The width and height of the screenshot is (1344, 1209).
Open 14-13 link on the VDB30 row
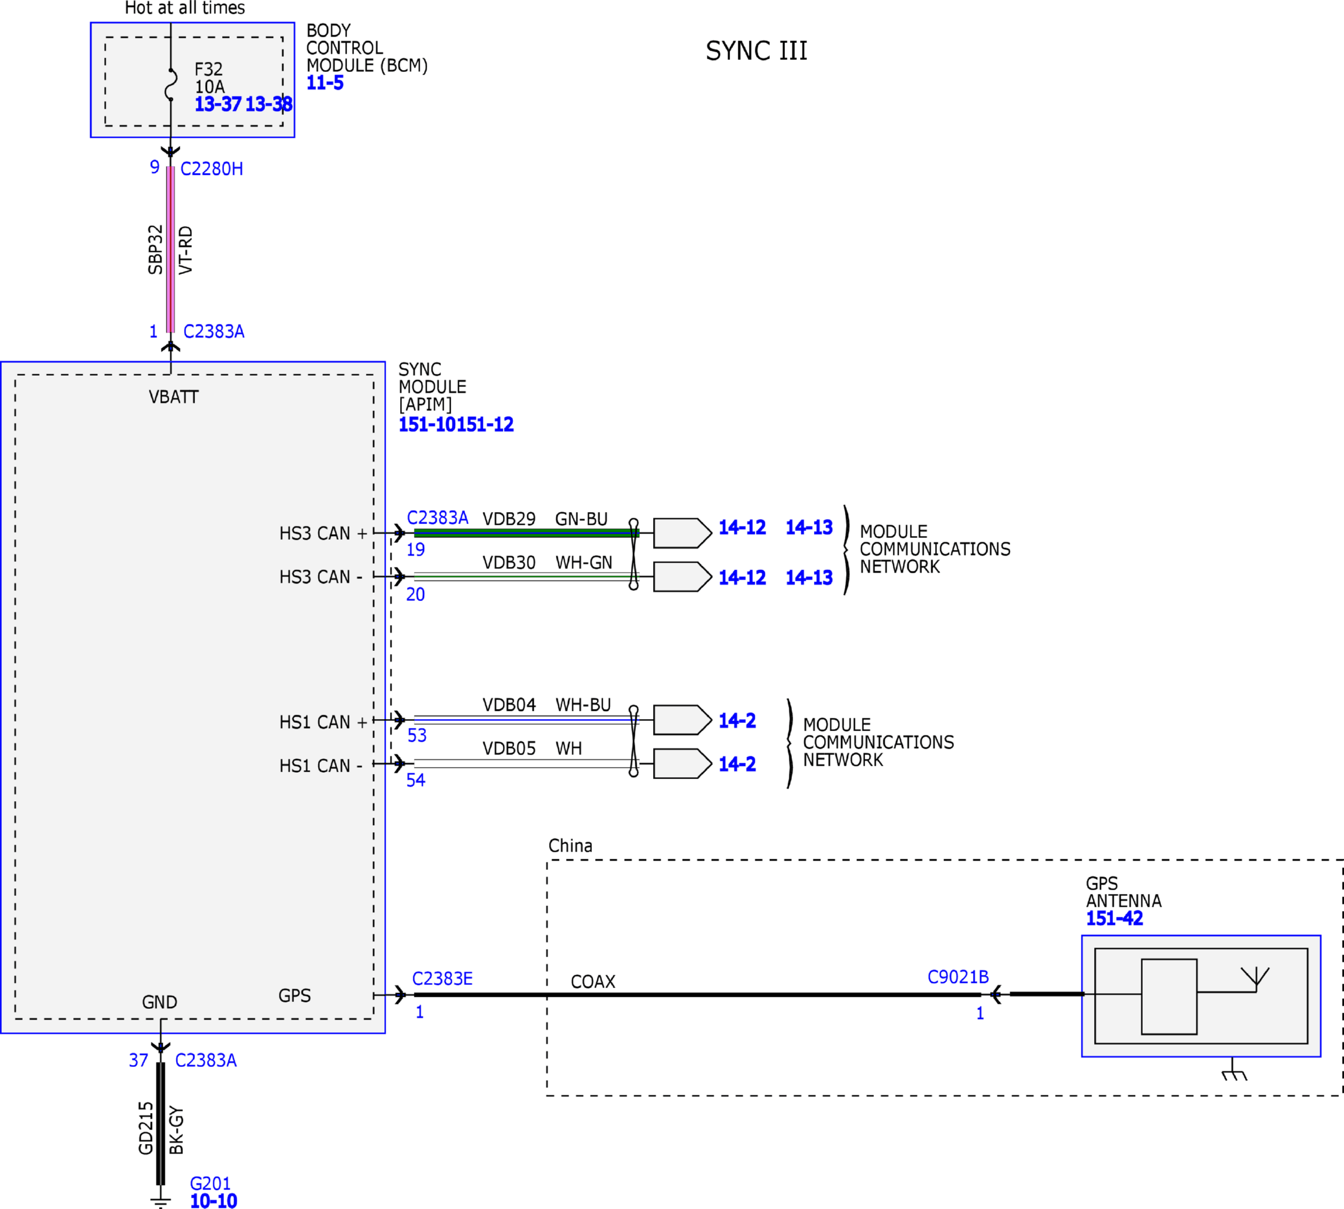810,578
